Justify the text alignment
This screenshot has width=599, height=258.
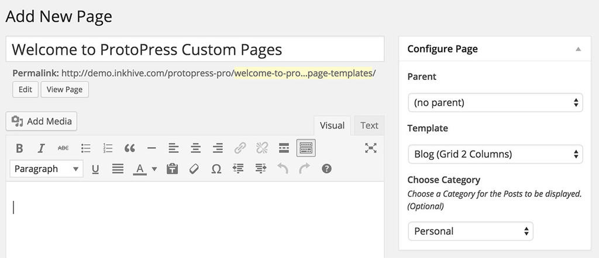[x=118, y=169]
